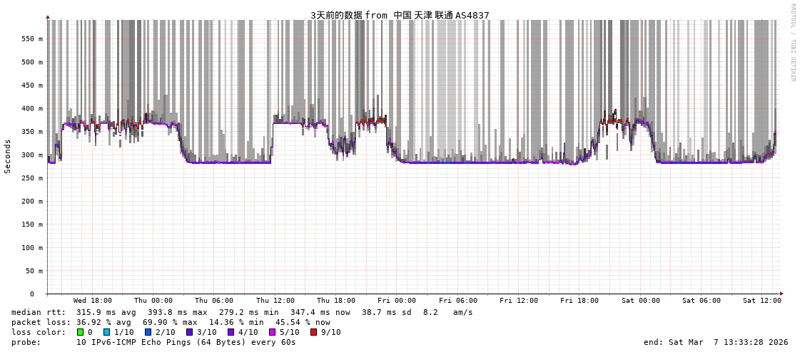The height and width of the screenshot is (352, 800).
Task: Click the chart title mentioning AS4837
Action: point(400,15)
